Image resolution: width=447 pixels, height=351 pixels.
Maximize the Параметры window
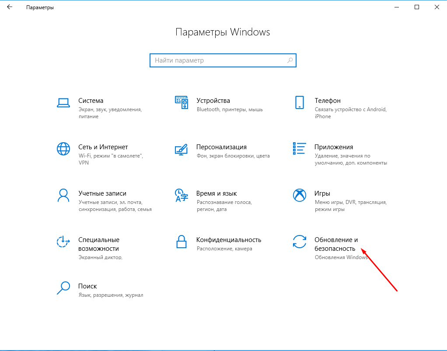point(417,7)
